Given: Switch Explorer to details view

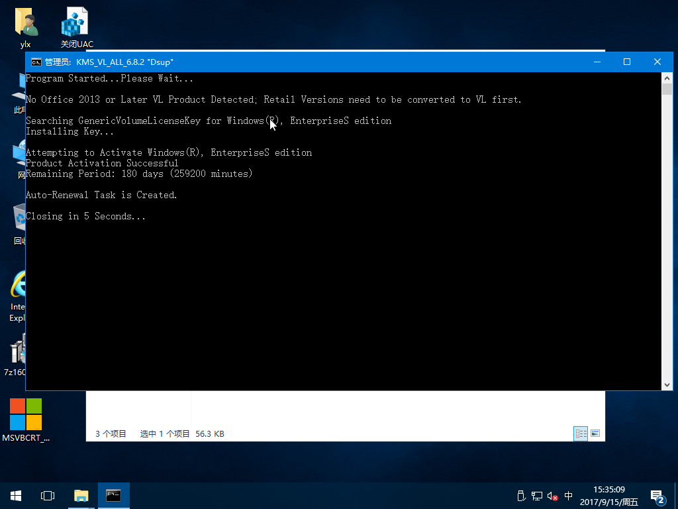Looking at the screenshot, I should click(x=581, y=433).
